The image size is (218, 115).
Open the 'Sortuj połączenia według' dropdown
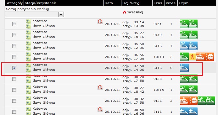coord(35,14)
